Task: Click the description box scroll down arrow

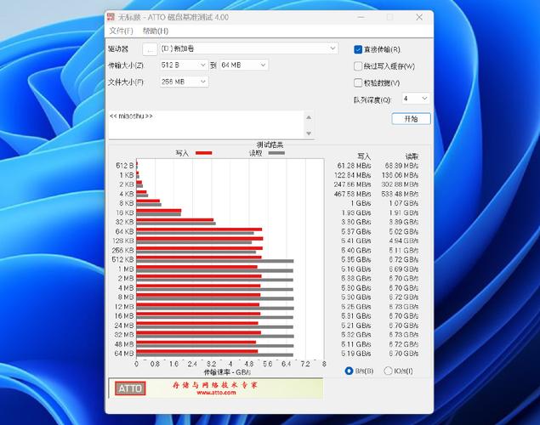Action: click(x=309, y=133)
